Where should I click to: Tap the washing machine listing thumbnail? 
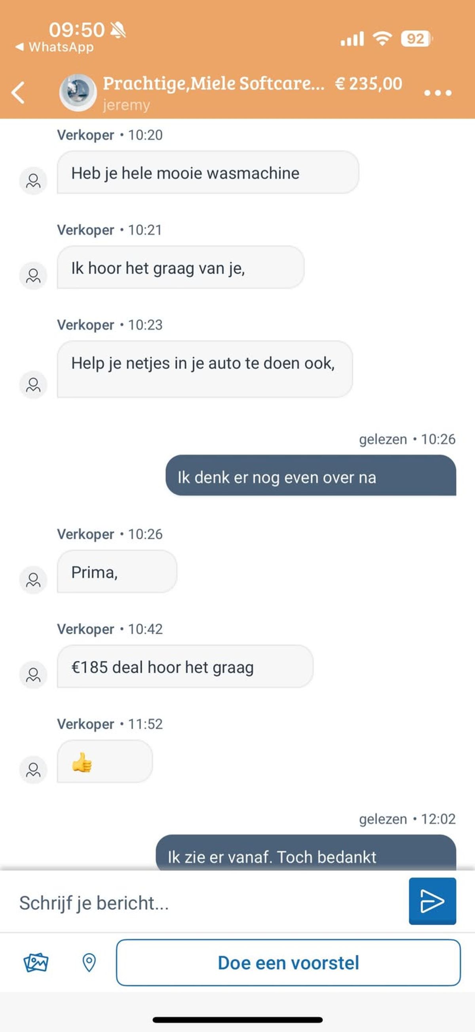point(78,92)
